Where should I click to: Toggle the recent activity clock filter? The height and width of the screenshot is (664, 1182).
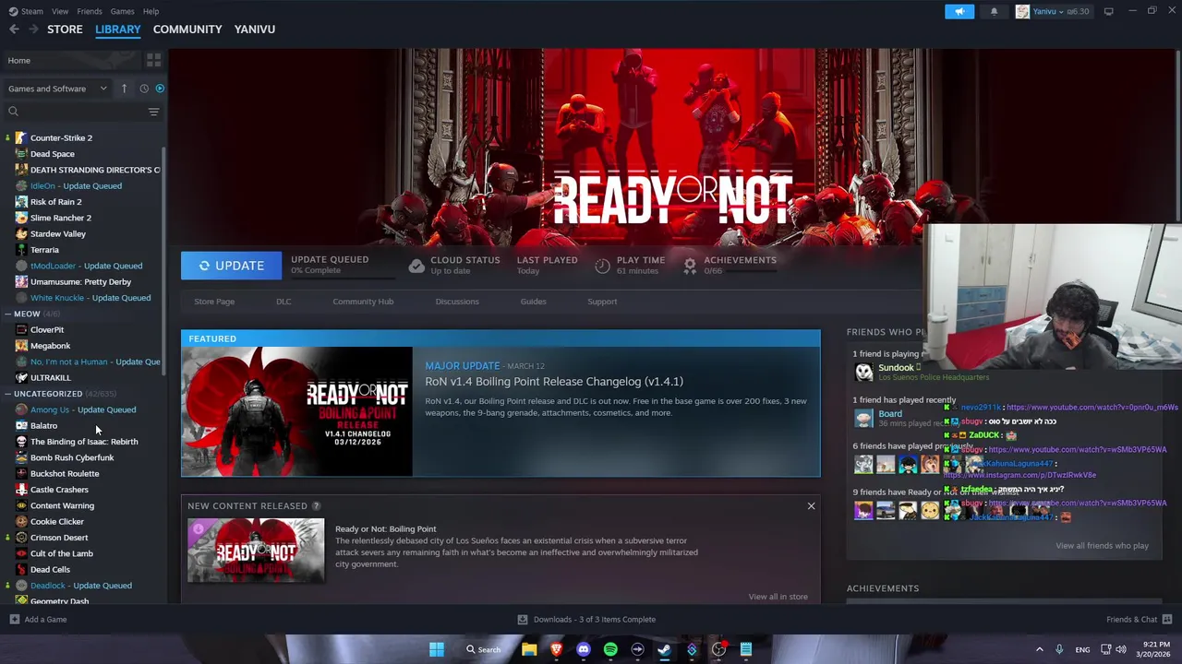pyautogui.click(x=144, y=89)
